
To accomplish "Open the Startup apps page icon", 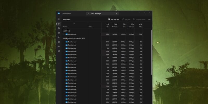I will click(x=59, y=37).
